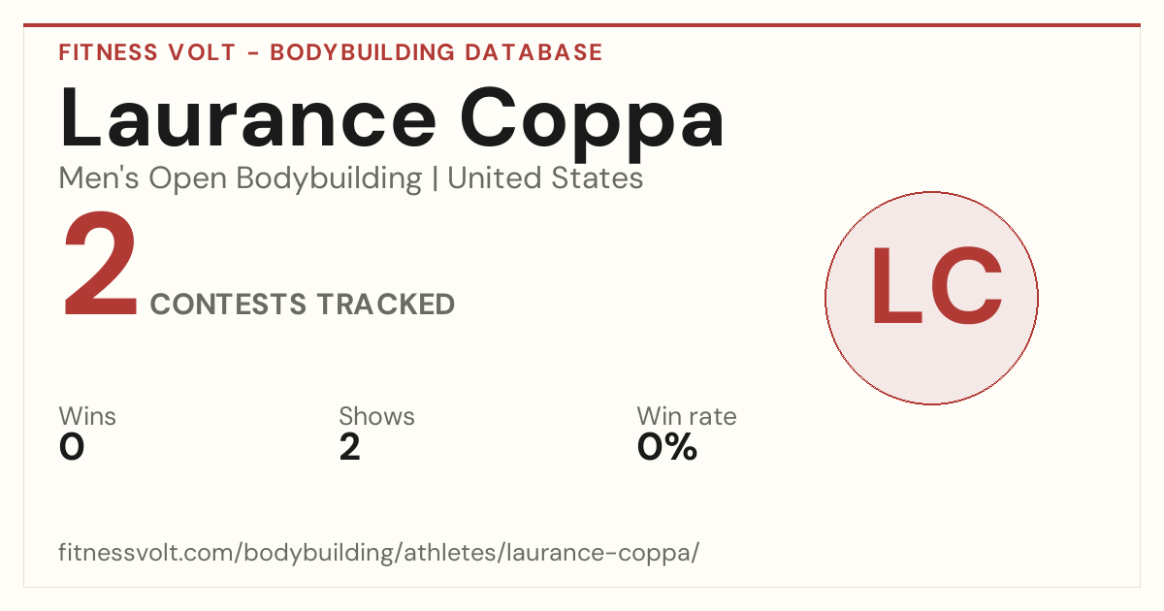This screenshot has height=611, width=1164.
Task: Click the 0% win rate value
Action: click(667, 448)
